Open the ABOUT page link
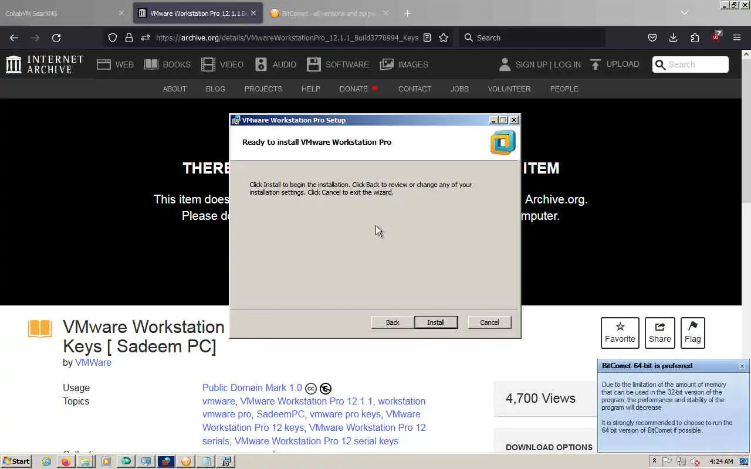This screenshot has width=751, height=469. click(x=174, y=89)
